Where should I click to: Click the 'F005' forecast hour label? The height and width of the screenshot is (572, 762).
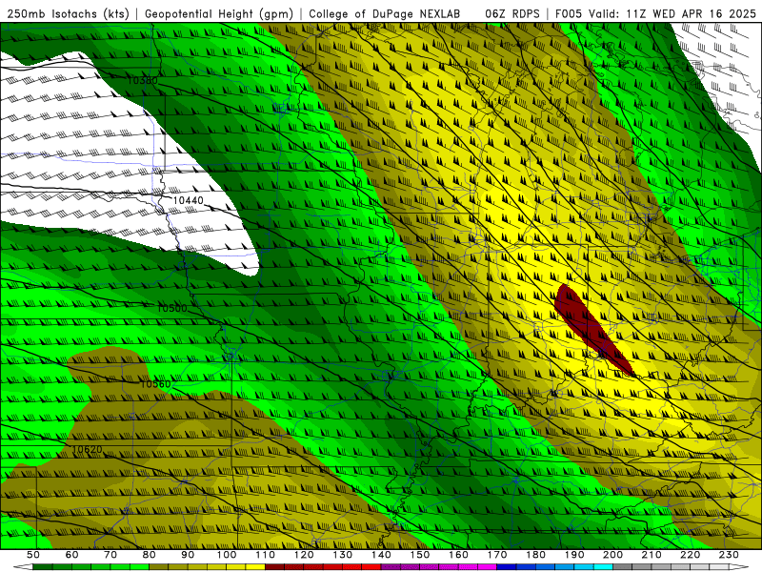[569, 13]
